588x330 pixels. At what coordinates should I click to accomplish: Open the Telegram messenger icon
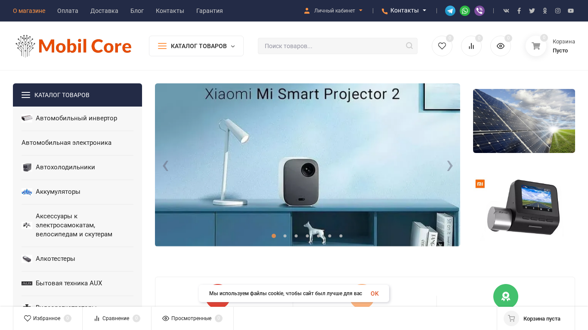tap(450, 11)
